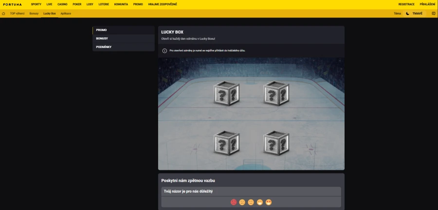
Task: Open the top-right mystery Lucky Box
Action: click(276, 94)
